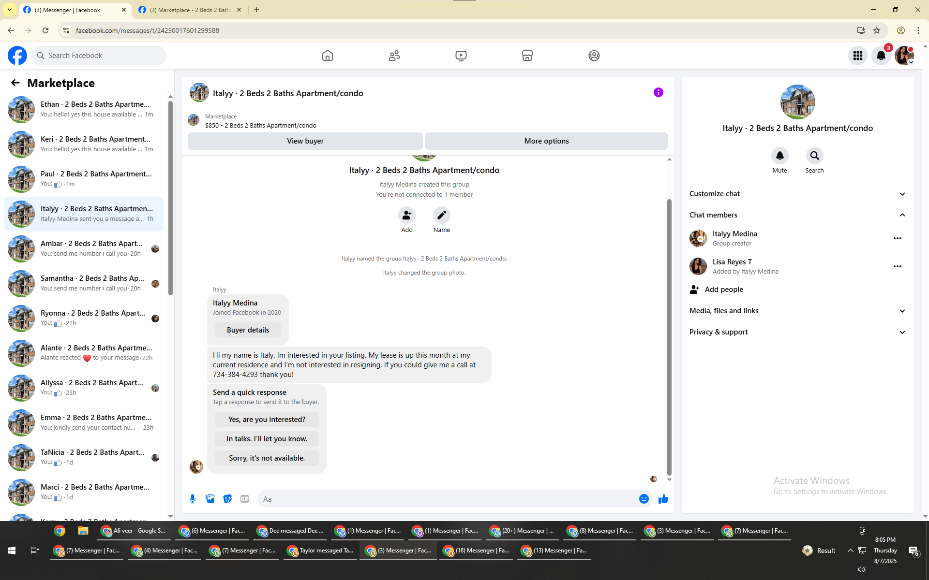Open Buyer details for Italyy Medina
Image resolution: width=929 pixels, height=580 pixels.
click(x=248, y=330)
